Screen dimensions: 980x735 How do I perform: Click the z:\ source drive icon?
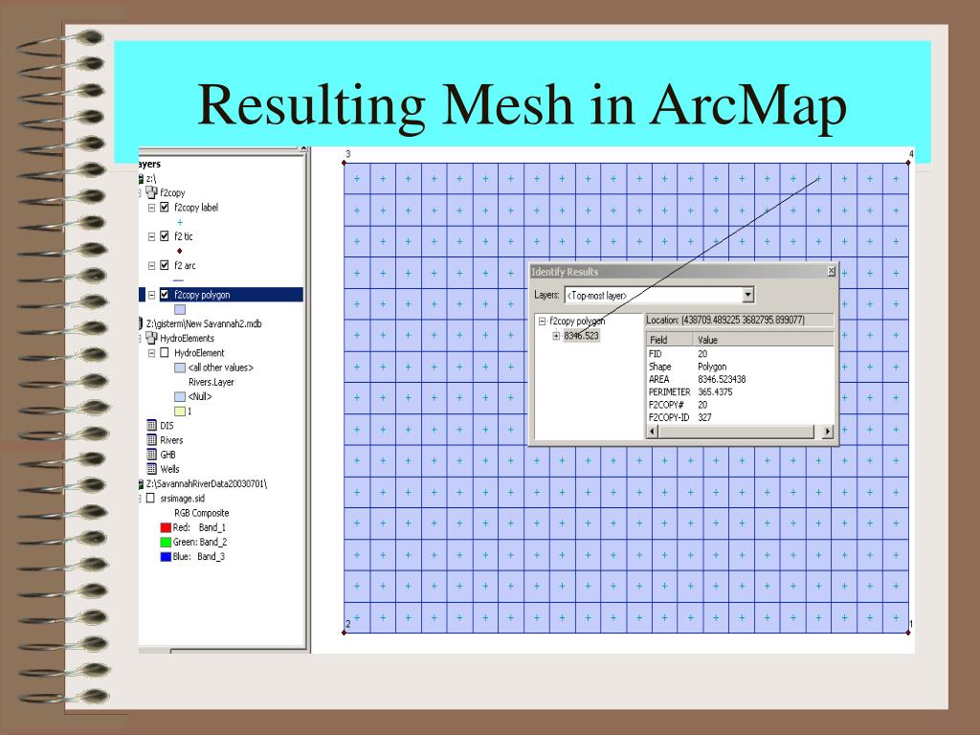pyautogui.click(x=142, y=179)
